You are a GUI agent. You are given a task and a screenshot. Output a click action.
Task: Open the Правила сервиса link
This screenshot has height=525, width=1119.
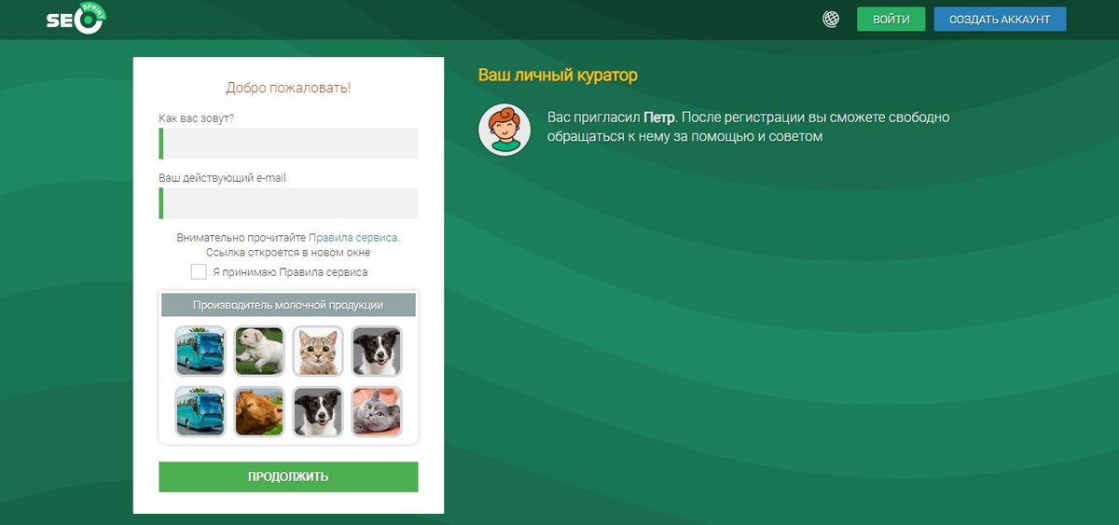[x=352, y=238]
